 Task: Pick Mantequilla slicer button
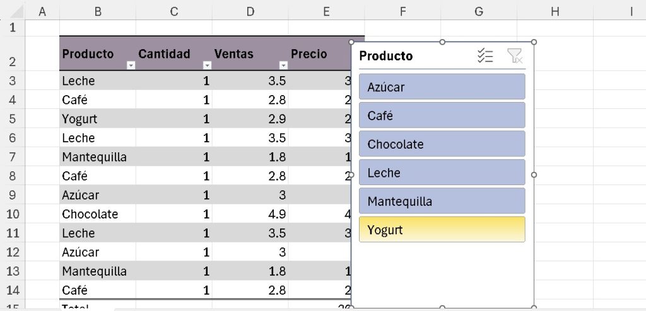coord(442,201)
